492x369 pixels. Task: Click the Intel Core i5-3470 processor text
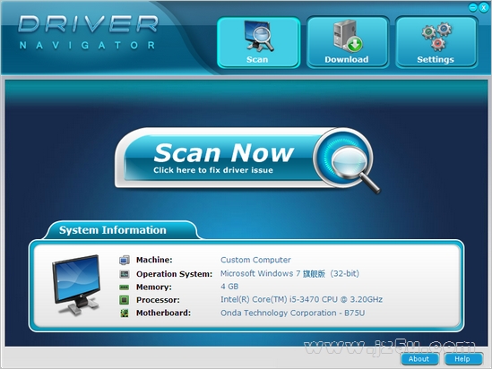pyautogui.click(x=301, y=300)
